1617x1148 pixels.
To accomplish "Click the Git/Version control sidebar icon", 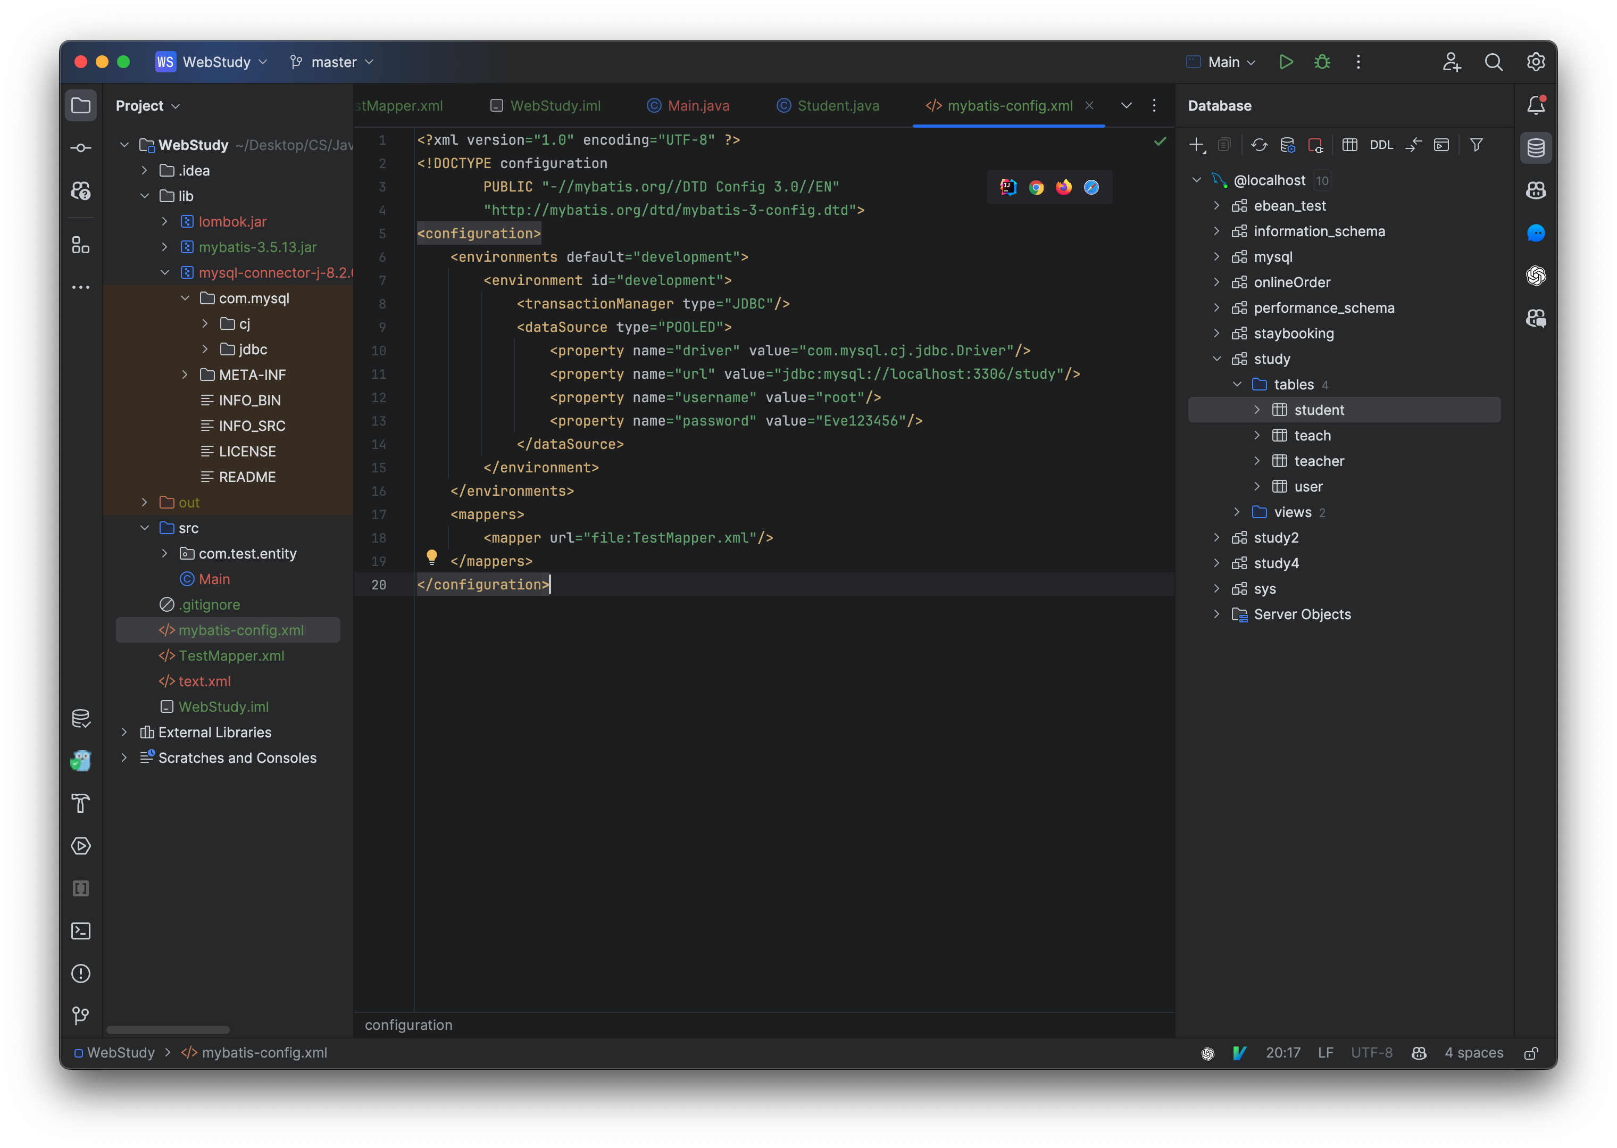I will pos(82,148).
